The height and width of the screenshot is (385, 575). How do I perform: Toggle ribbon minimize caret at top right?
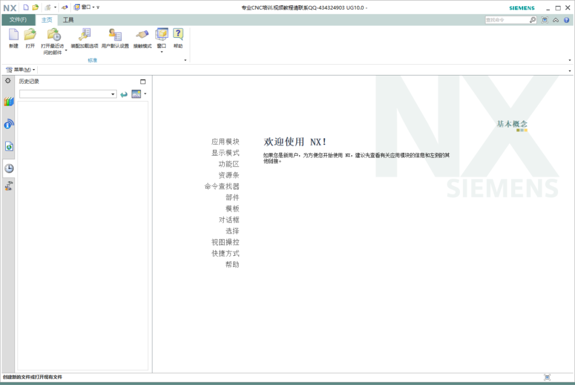click(x=556, y=20)
